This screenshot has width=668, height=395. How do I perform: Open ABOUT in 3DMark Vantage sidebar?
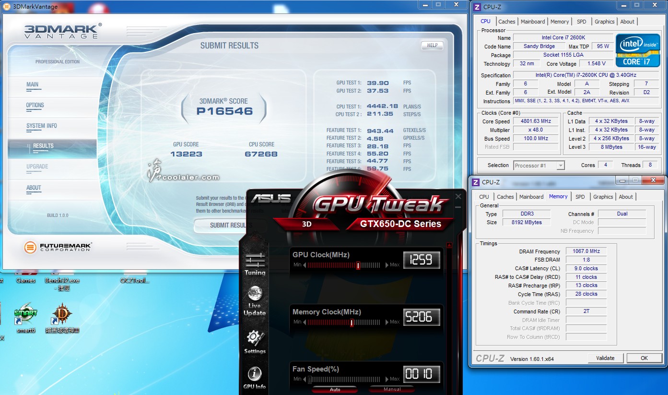34,188
